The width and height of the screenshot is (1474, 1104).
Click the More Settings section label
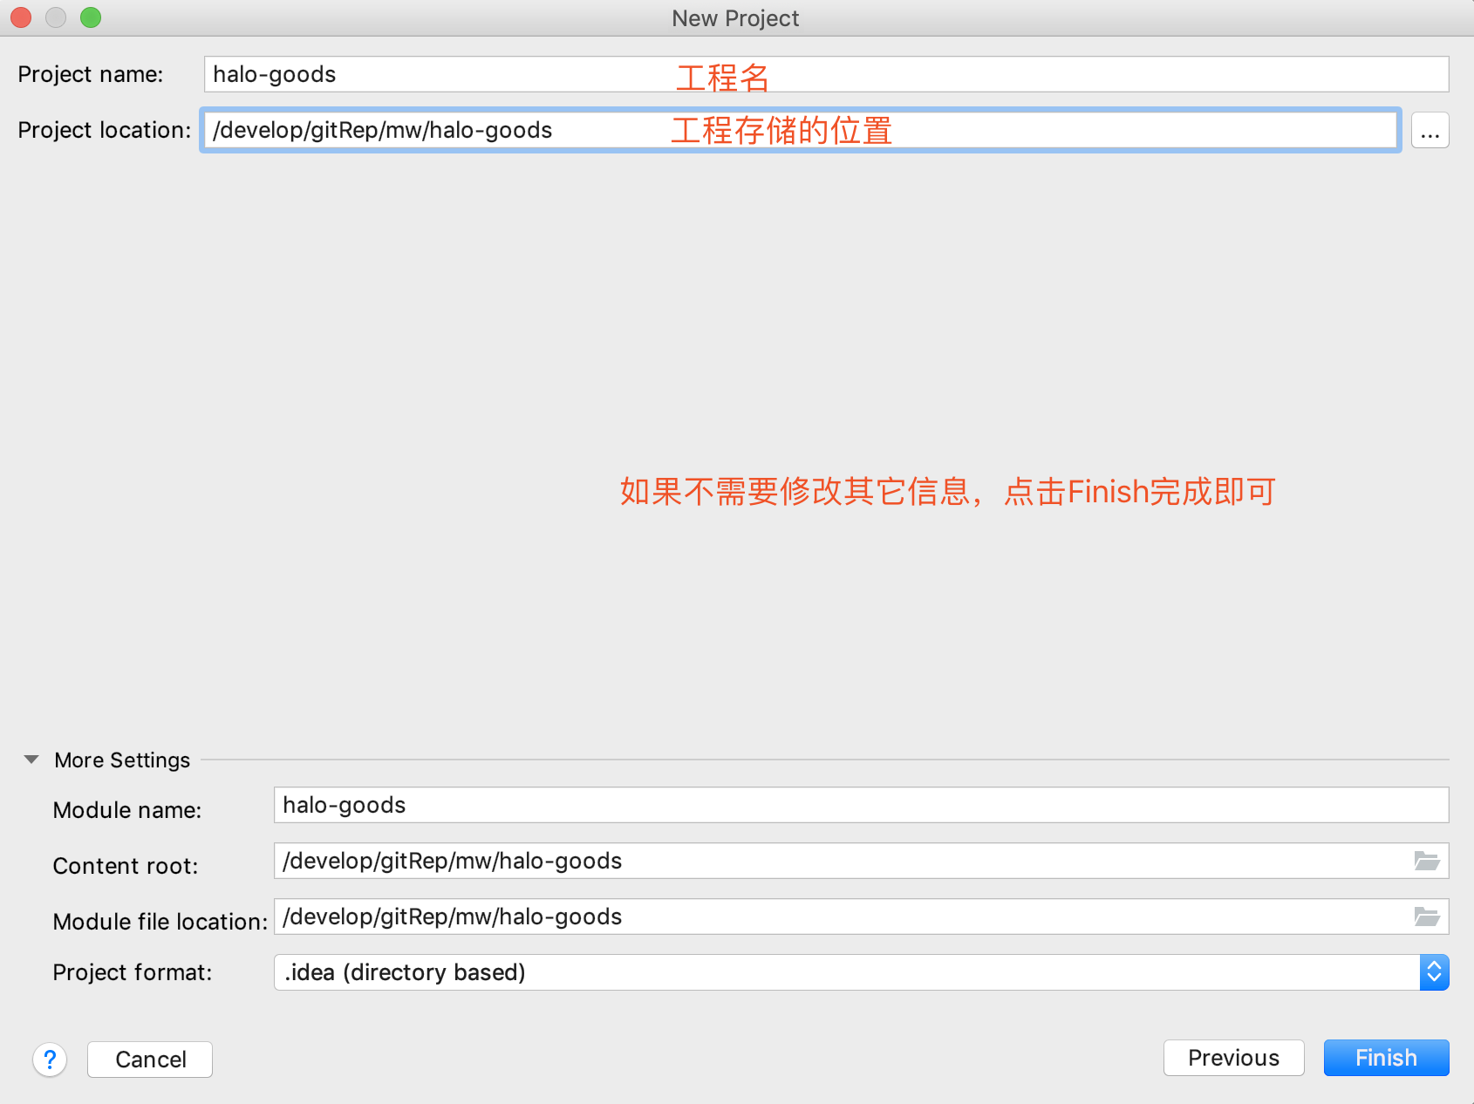122,760
